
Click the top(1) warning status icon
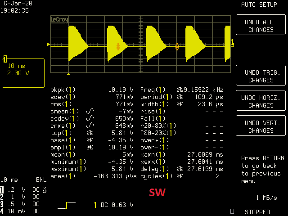[90, 133]
